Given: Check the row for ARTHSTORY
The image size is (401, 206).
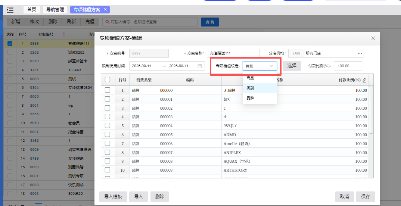Looking at the screenshot, I should [108, 170].
